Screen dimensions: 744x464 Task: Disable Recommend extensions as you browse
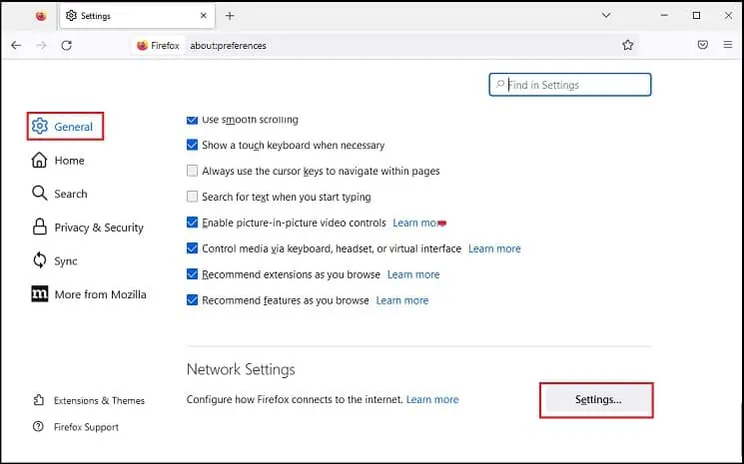coord(193,274)
